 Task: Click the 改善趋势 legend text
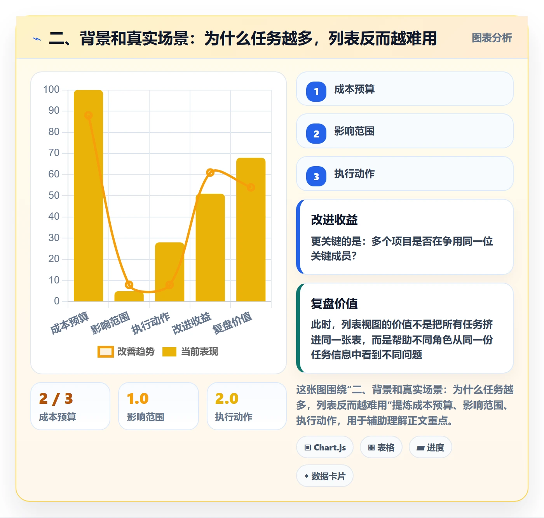click(136, 351)
